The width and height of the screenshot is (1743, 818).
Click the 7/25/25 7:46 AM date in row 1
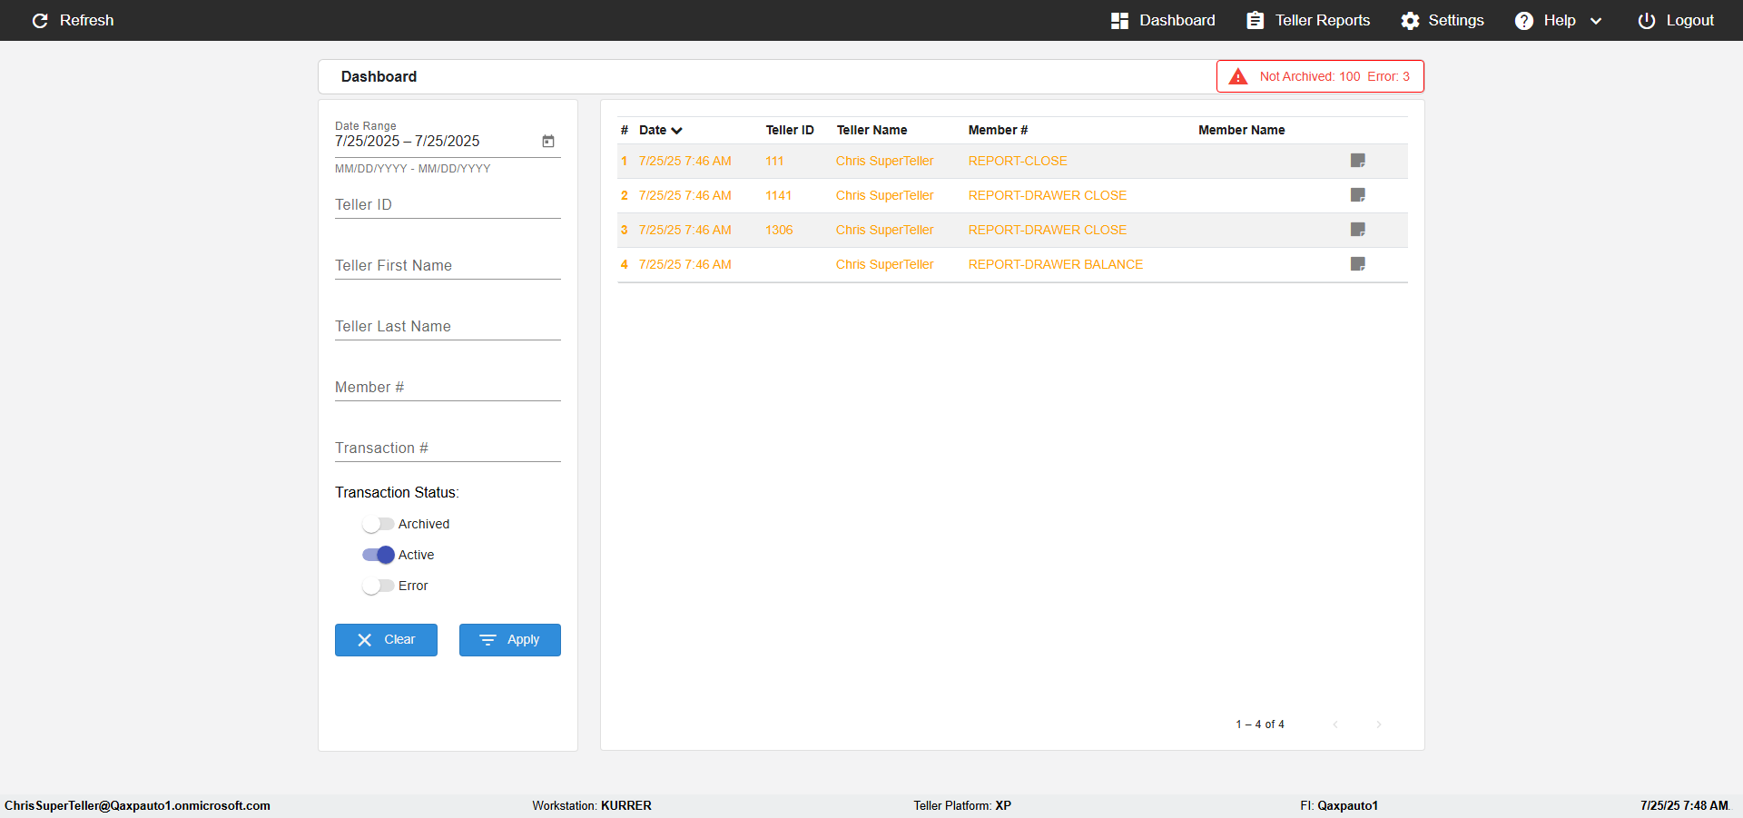(684, 161)
